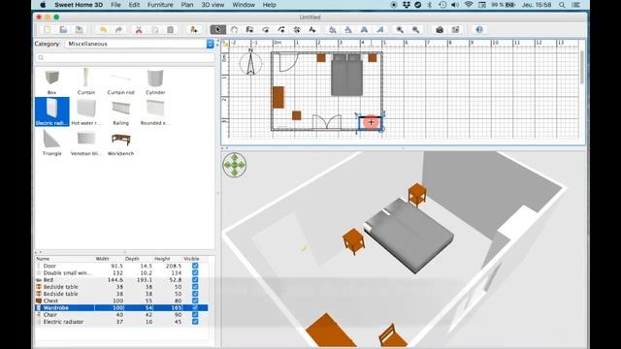Click the New home toolbar icon
The width and height of the screenshot is (621, 349).
click(x=48, y=30)
